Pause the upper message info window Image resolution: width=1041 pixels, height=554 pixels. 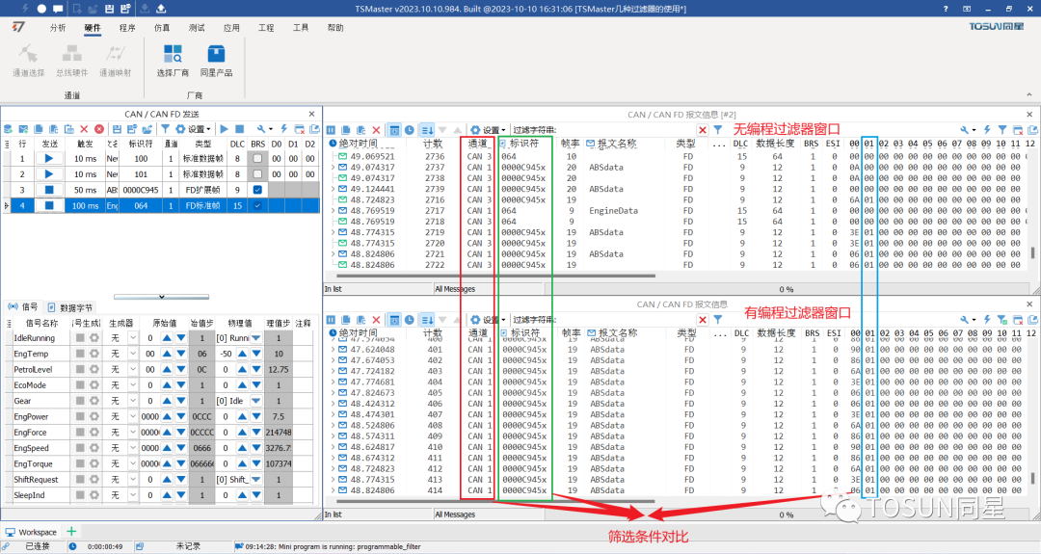point(330,130)
